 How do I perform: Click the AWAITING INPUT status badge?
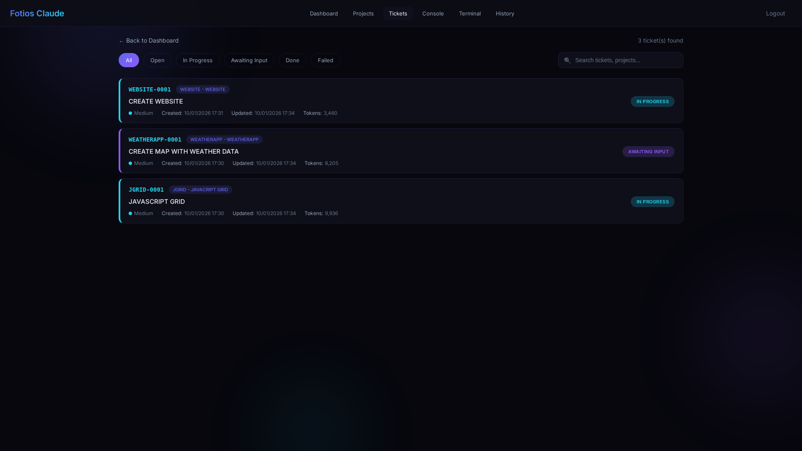648,152
